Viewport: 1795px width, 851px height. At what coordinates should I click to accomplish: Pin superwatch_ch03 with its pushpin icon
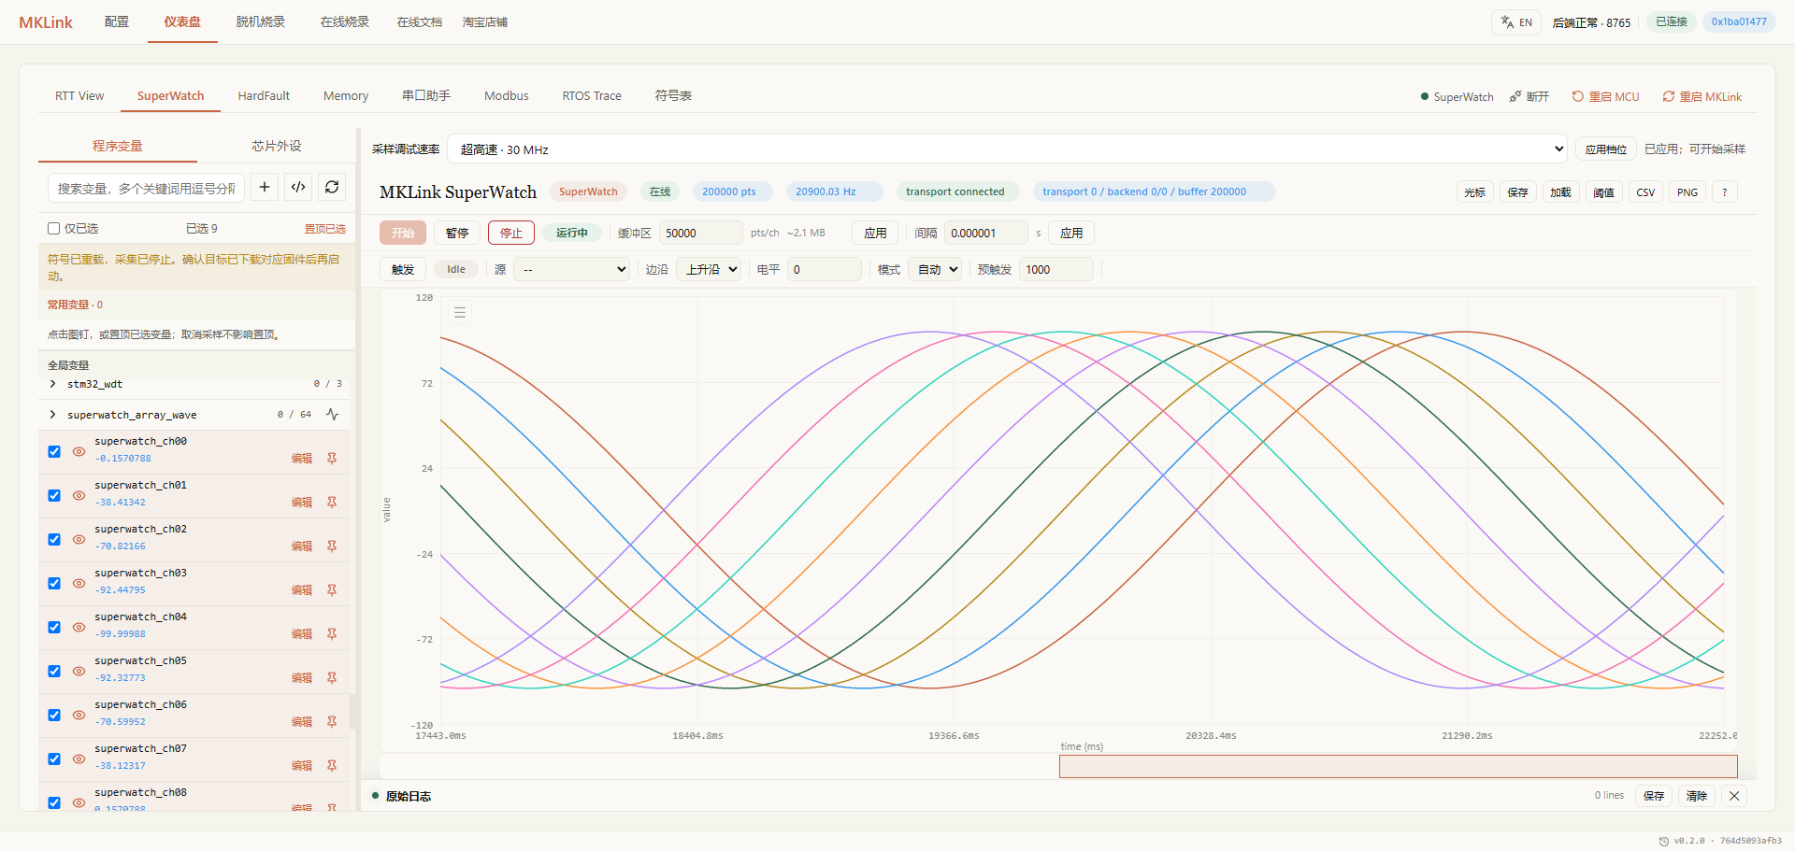pyautogui.click(x=332, y=590)
